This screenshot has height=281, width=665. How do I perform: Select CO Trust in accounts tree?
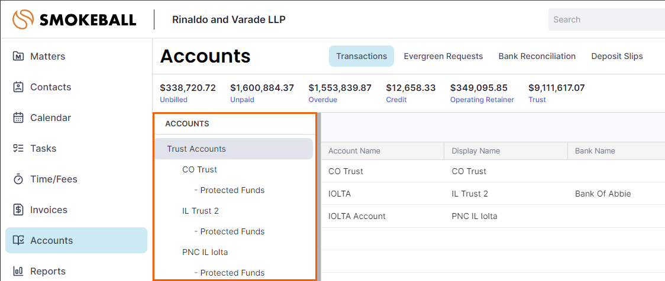[199, 169]
